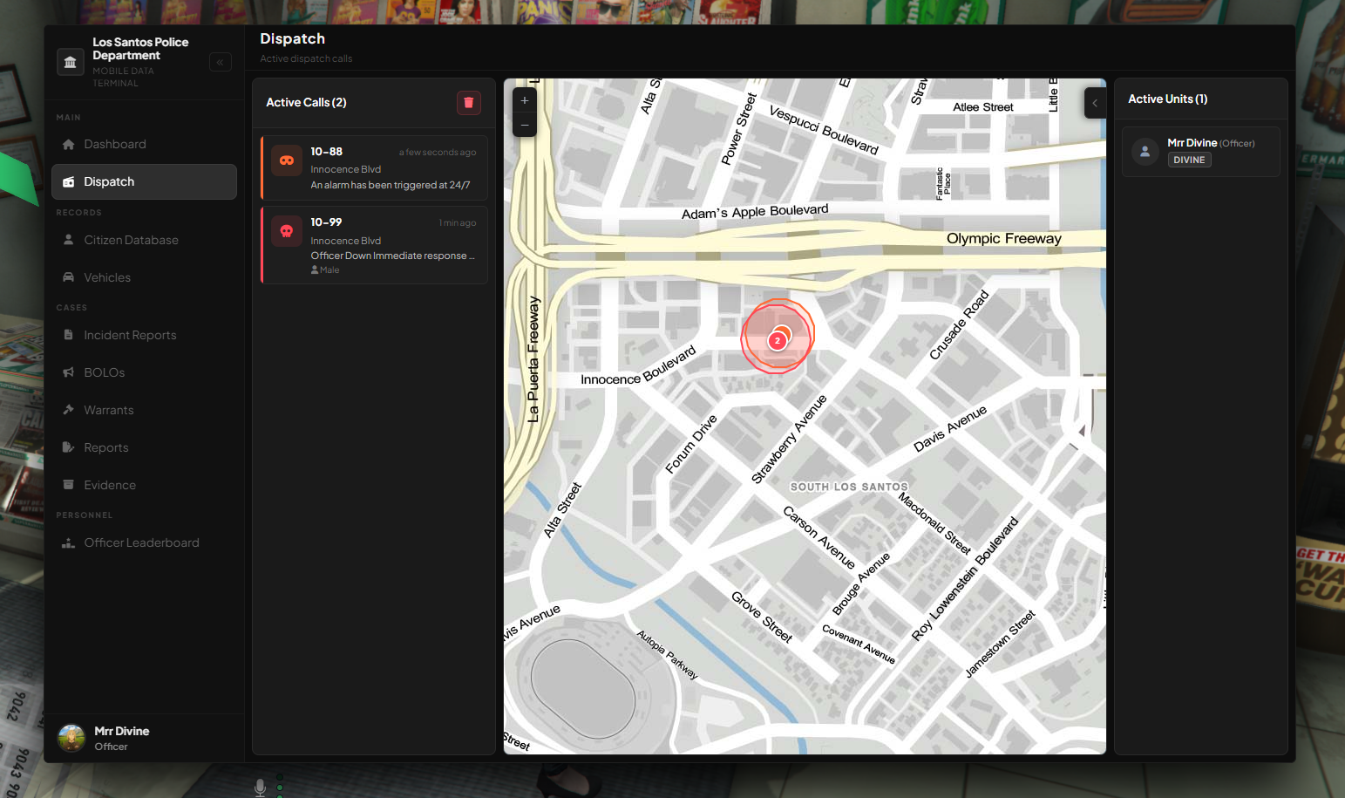Open Incident Reports
Image resolution: width=1345 pixels, height=798 pixels.
[144, 335]
